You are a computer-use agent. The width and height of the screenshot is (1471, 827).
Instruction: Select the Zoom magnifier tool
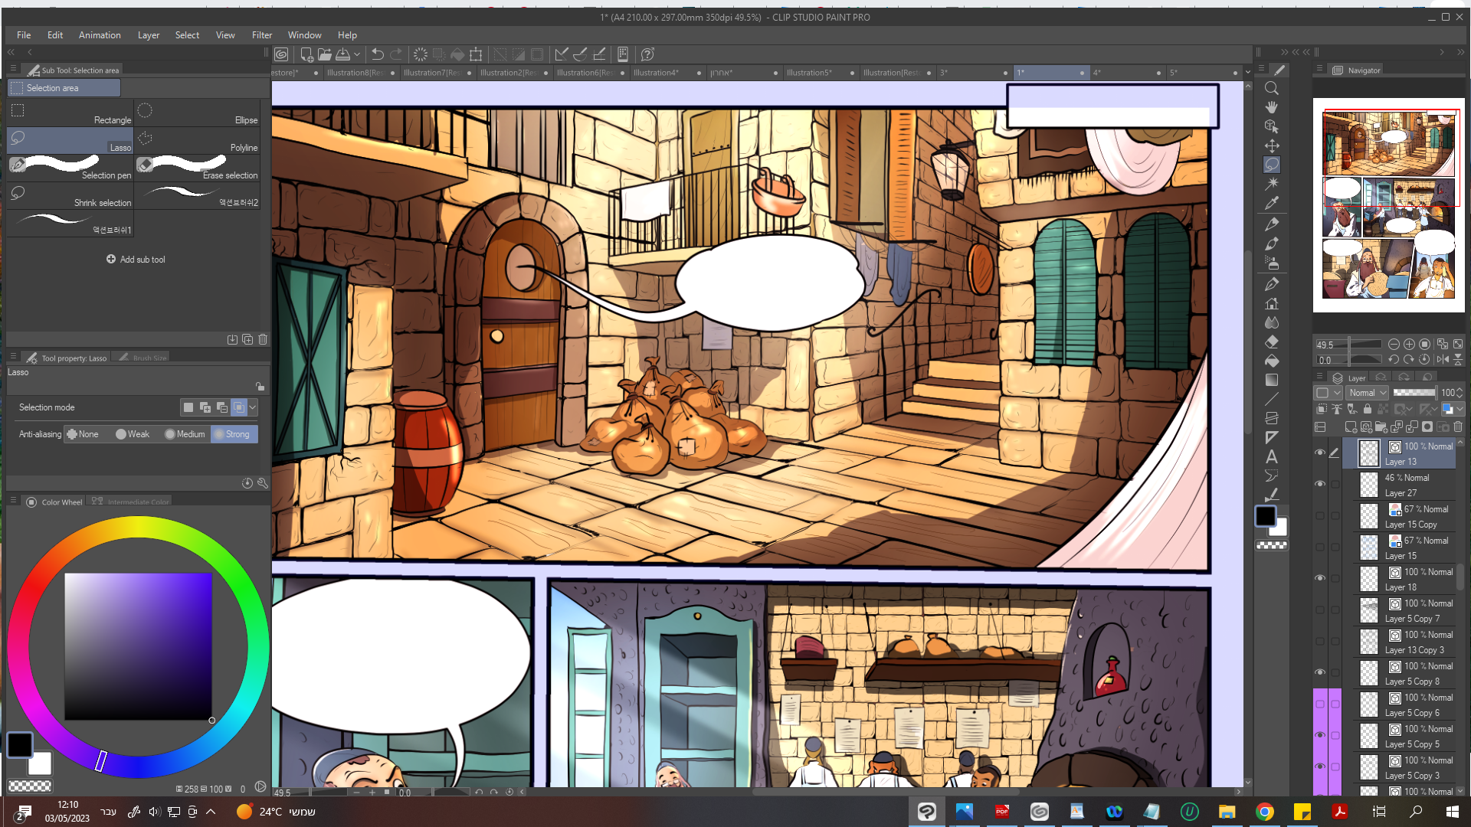tap(1271, 88)
